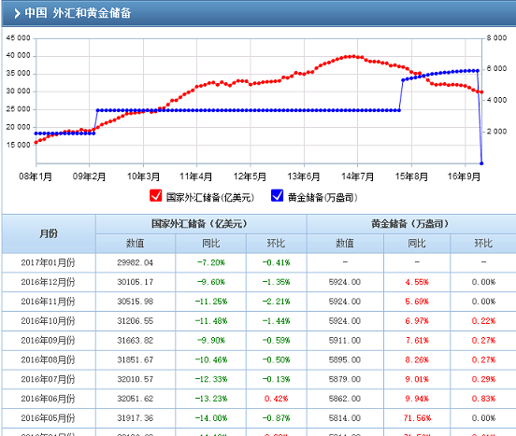This screenshot has width=516, height=436.
Task: Click the red 5.69% gold cell
Action: (x=417, y=302)
